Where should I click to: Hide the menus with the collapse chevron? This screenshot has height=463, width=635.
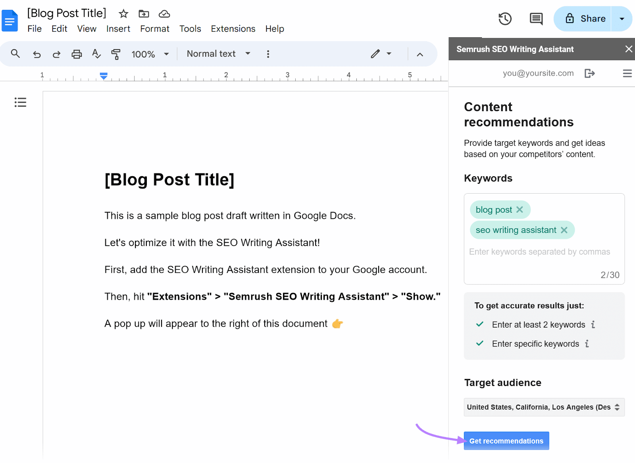pos(420,54)
